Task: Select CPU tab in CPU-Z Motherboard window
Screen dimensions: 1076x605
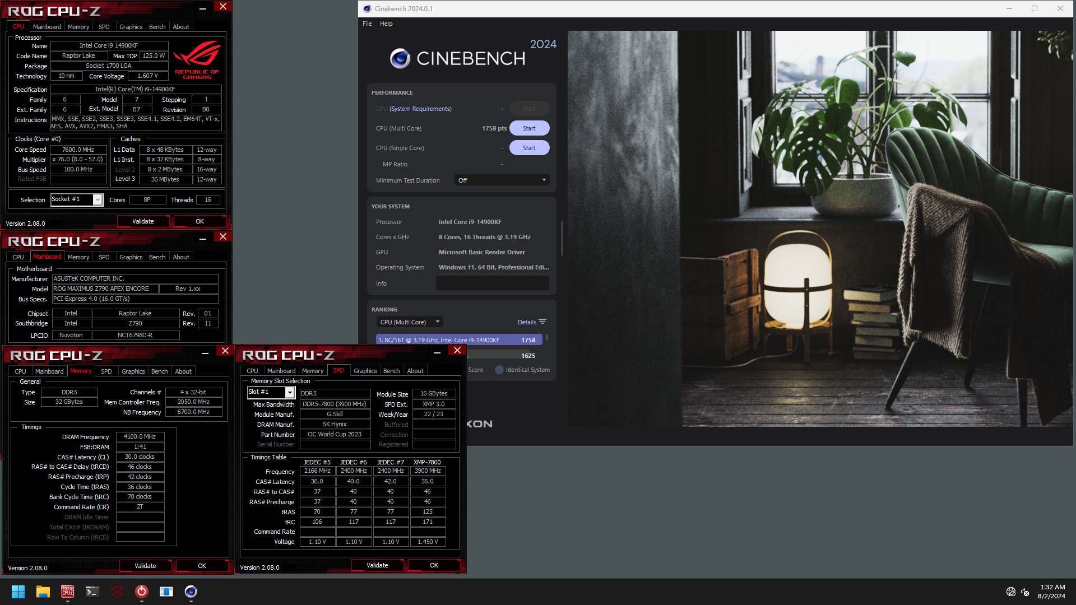Action: click(18, 257)
